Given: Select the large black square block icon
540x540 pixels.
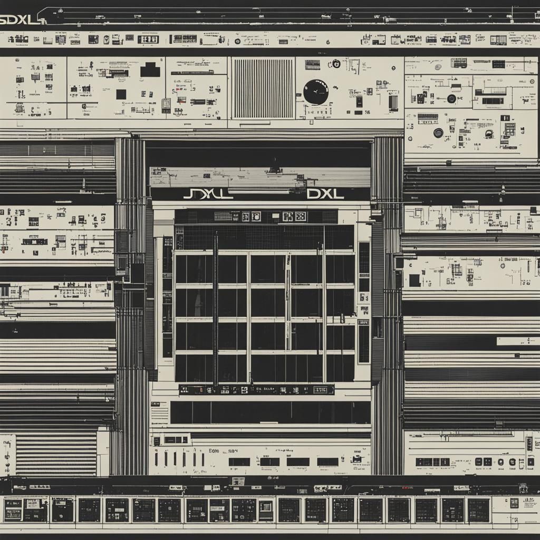Looking at the screenshot, I should 150,70.
